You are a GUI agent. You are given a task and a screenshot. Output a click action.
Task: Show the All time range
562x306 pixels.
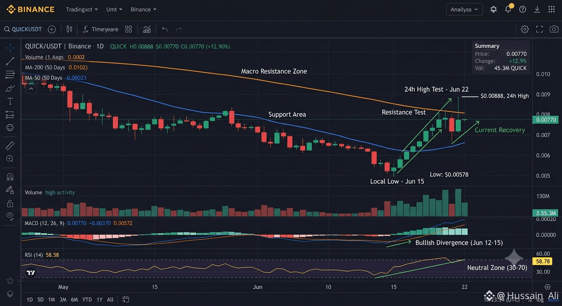110,299
